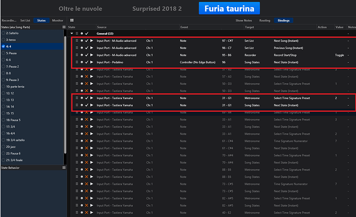Open 'Input Port - Pedalino' source cell
The width and height of the screenshot is (356, 217).
(110, 62)
